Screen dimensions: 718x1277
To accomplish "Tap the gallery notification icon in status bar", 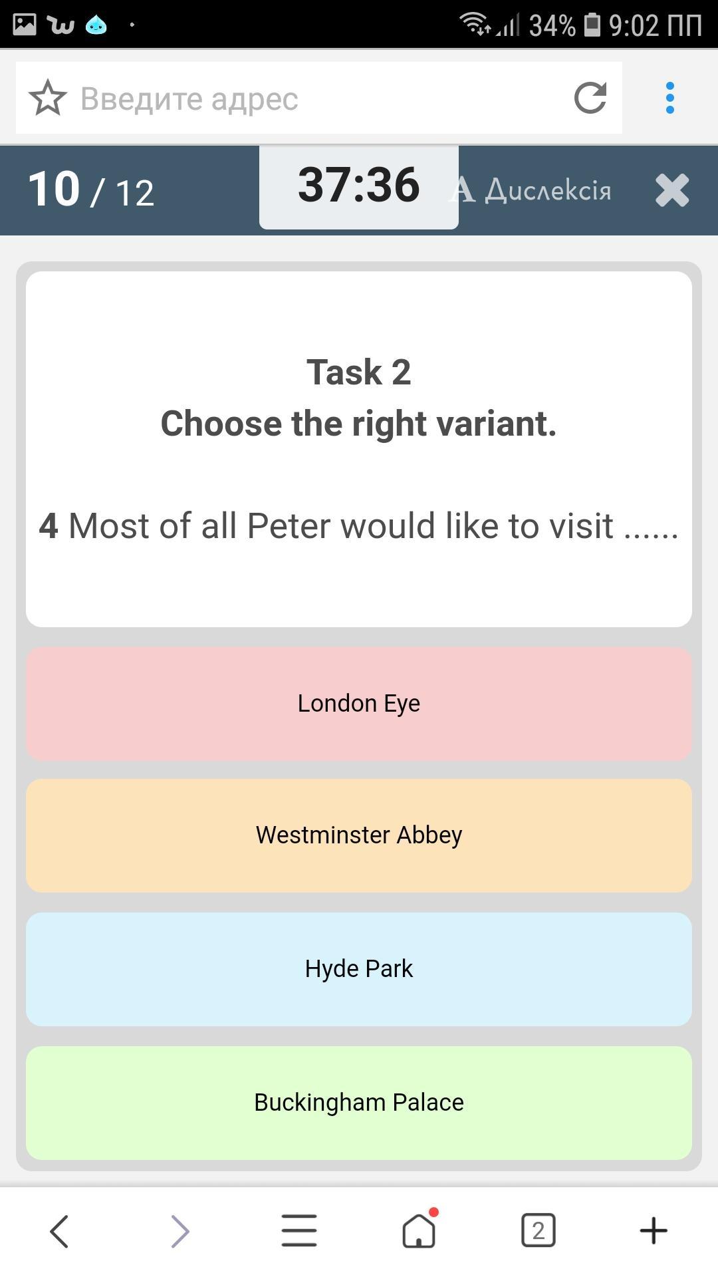I will click(25, 25).
